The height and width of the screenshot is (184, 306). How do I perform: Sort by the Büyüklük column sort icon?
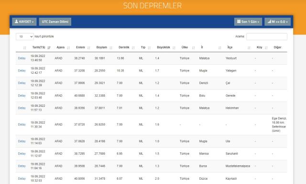pos(174,47)
